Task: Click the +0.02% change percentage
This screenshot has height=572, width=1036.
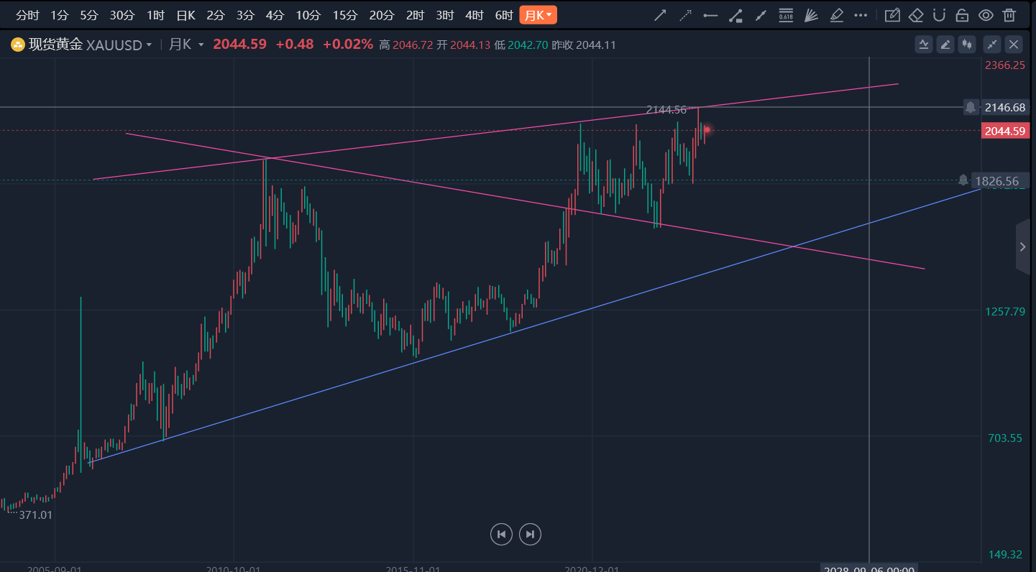Action: pyautogui.click(x=348, y=45)
